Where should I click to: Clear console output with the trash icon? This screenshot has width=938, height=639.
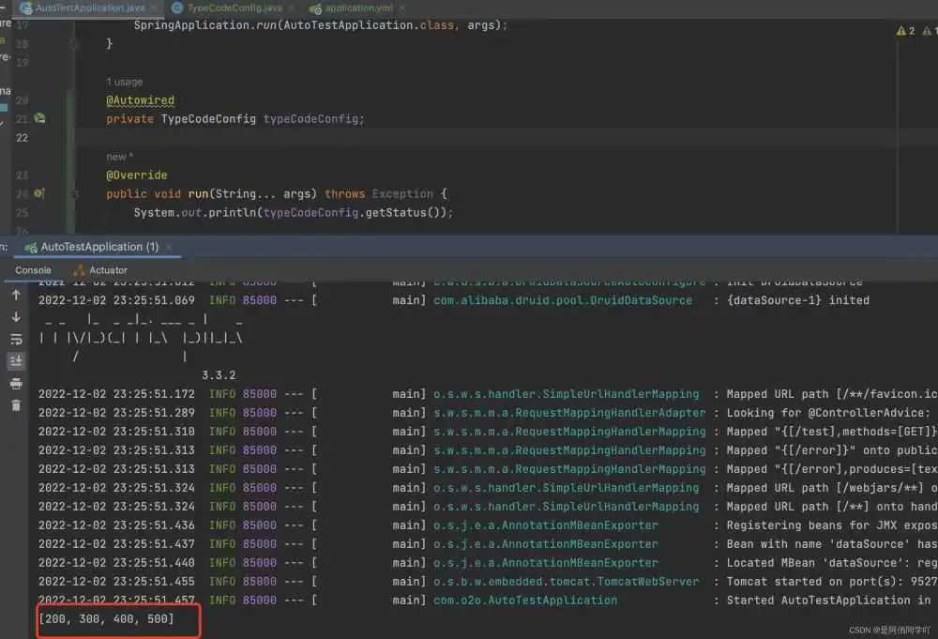[16, 405]
